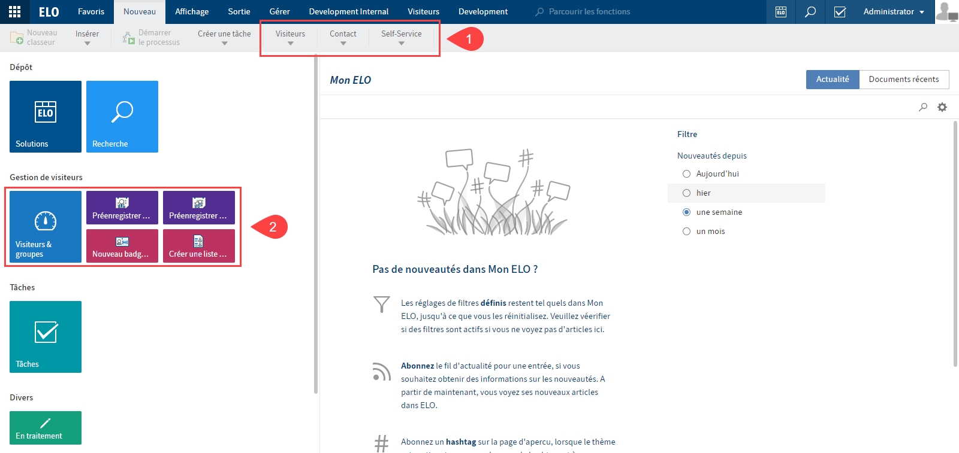Expand the Contact ribbon dropdown
The width and height of the screenshot is (959, 453).
343,38
